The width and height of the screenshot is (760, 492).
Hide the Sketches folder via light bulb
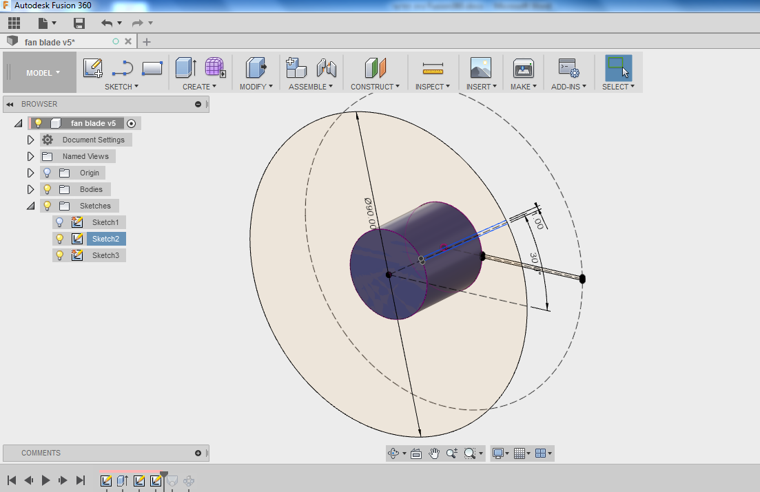(x=47, y=205)
